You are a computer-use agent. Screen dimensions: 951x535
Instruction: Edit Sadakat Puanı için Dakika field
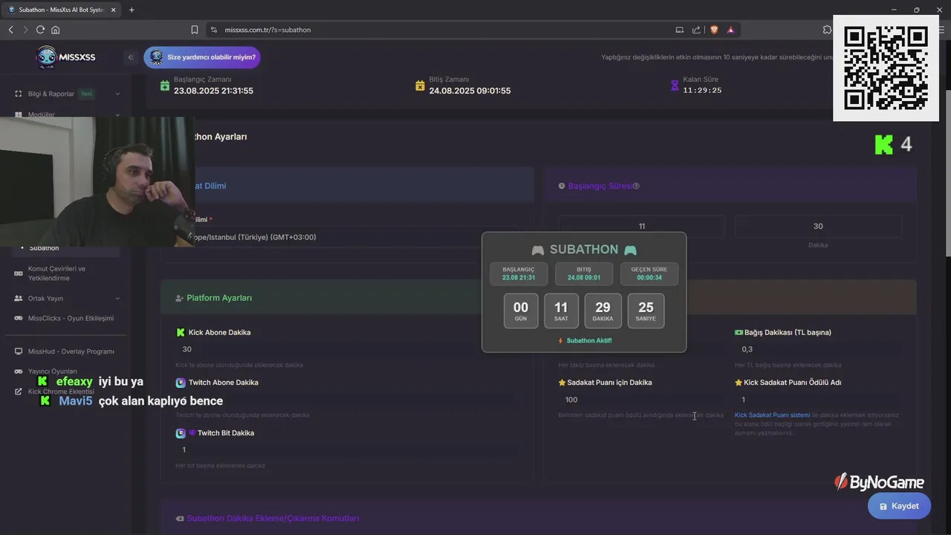pyautogui.click(x=642, y=400)
